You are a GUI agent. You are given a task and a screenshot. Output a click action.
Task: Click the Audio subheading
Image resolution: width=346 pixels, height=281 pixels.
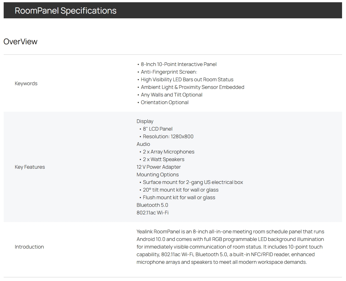143,144
